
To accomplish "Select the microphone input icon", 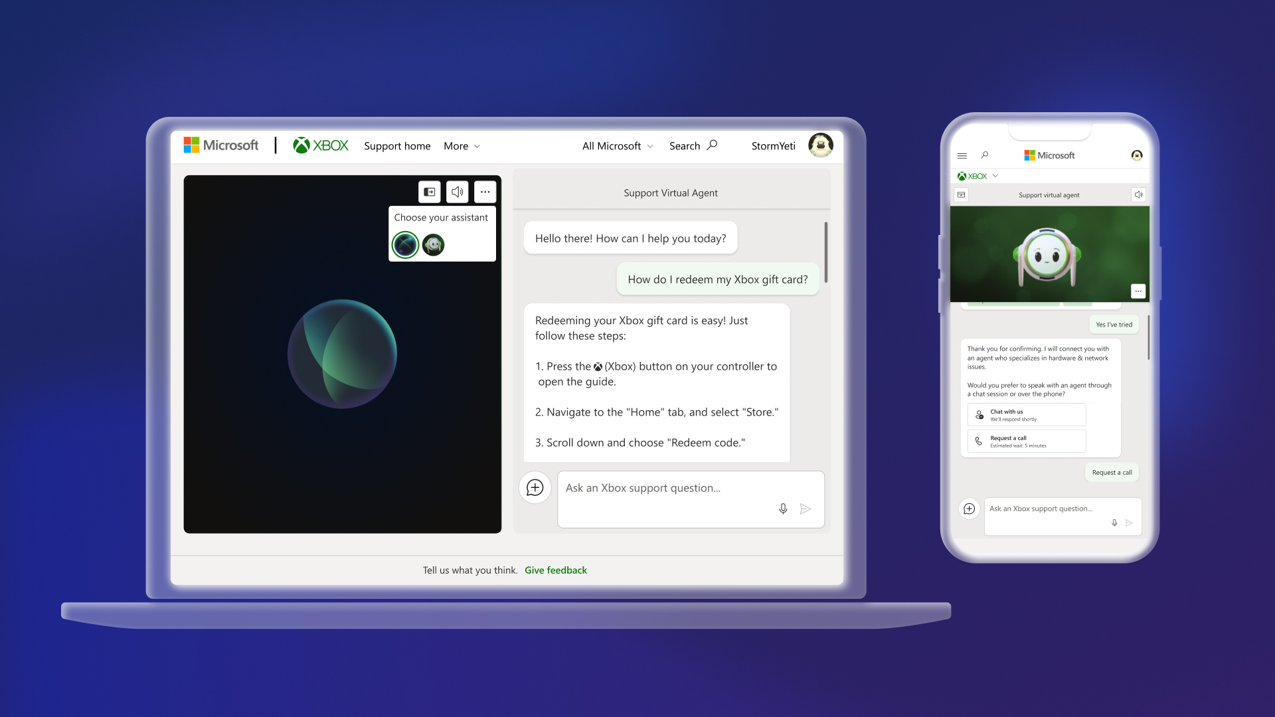I will (x=782, y=508).
